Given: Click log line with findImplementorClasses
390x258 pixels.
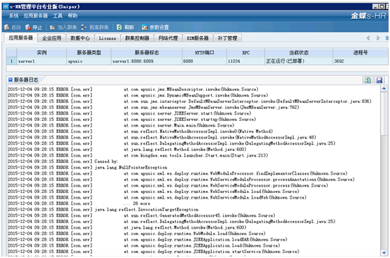Looking at the screenshot, I should pyautogui.click(x=178, y=173).
